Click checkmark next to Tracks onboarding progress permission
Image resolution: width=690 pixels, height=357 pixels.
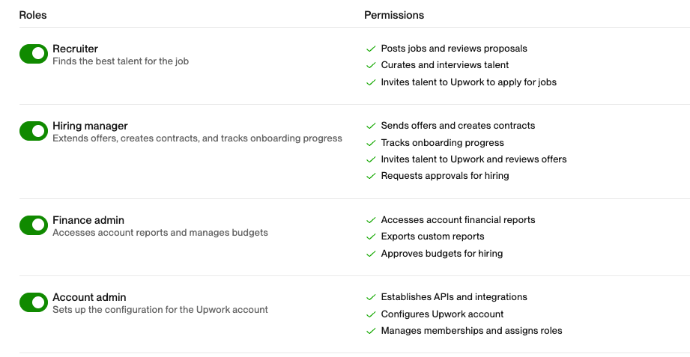point(370,143)
